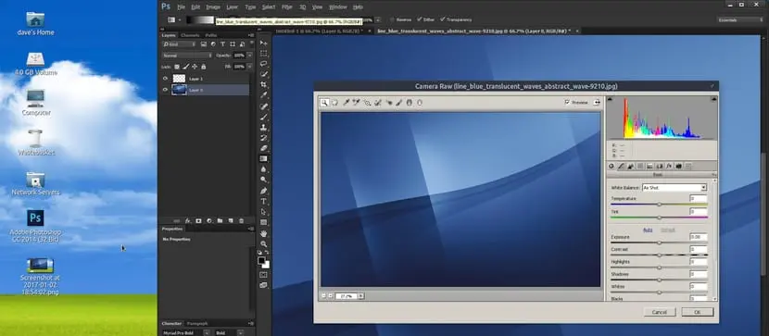The width and height of the screenshot is (769, 336).
Task: Toggle the Dither checkbox
Action: [x=420, y=19]
